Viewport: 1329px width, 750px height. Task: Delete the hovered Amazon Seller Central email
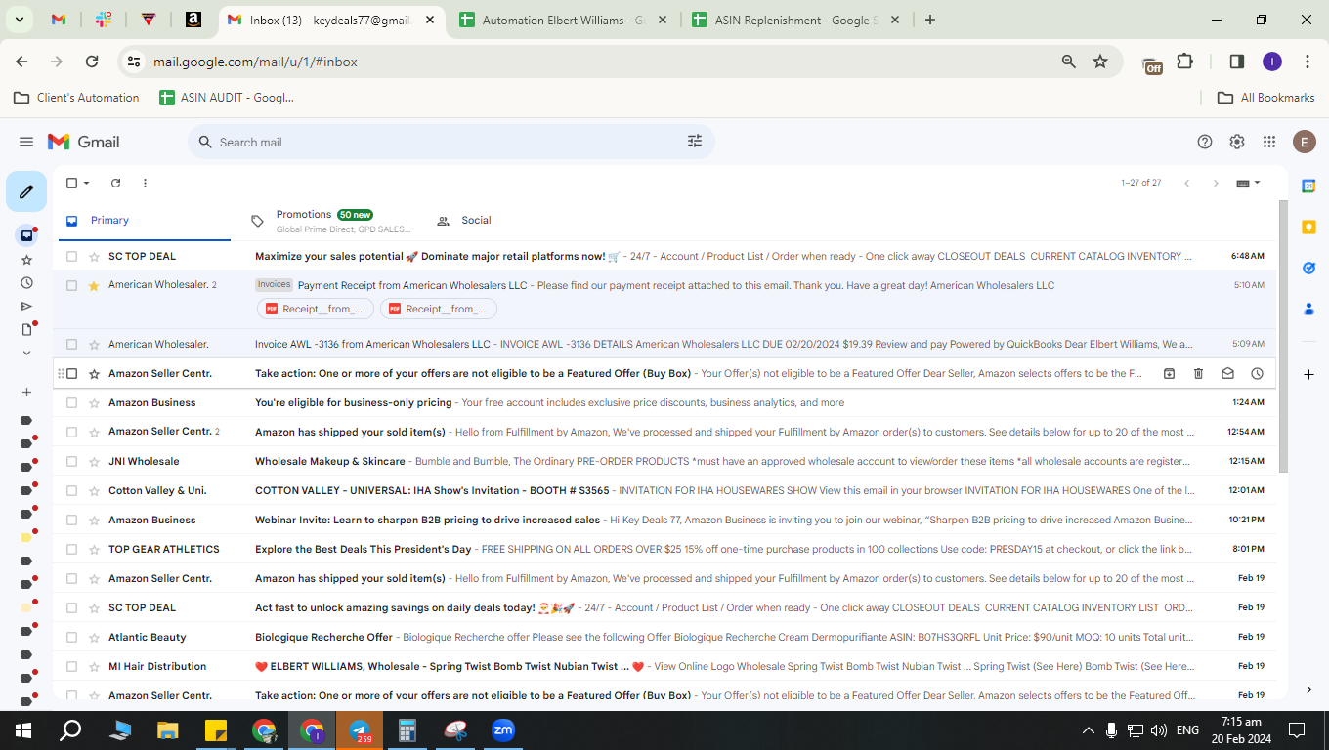(x=1198, y=373)
